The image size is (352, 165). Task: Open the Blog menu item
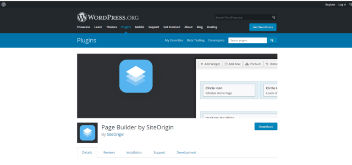click(x=199, y=27)
